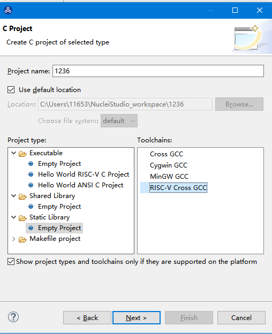Screen dimensions: 272x334
Task: Select Cross GCC toolchain
Action: point(167,154)
